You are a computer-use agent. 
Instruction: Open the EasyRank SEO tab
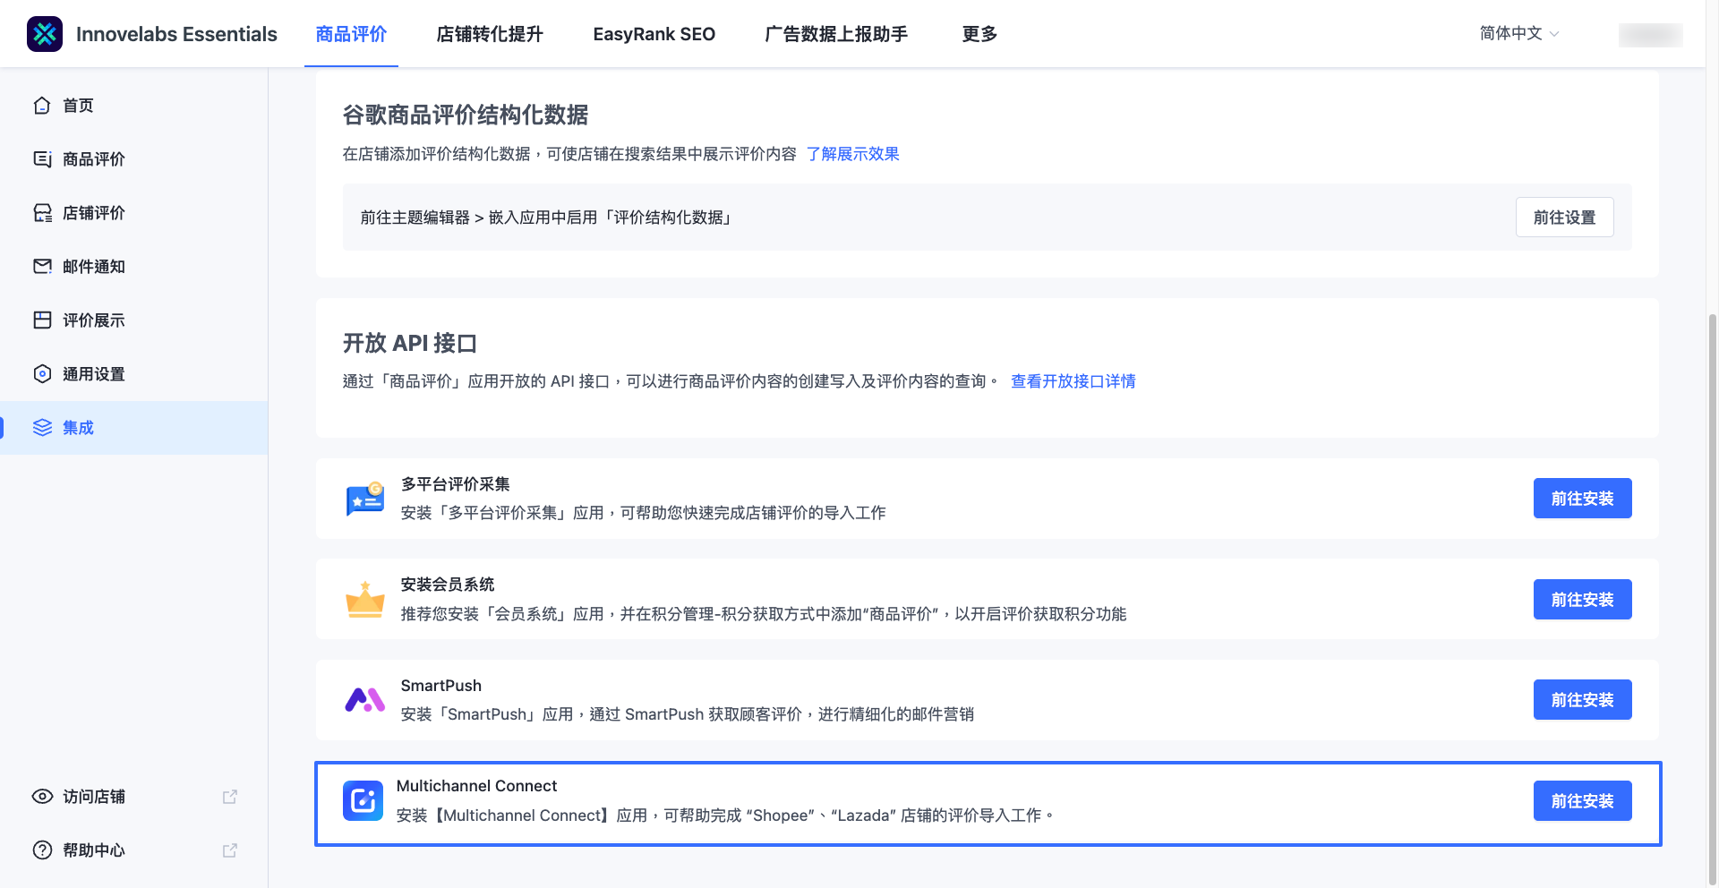coord(654,34)
